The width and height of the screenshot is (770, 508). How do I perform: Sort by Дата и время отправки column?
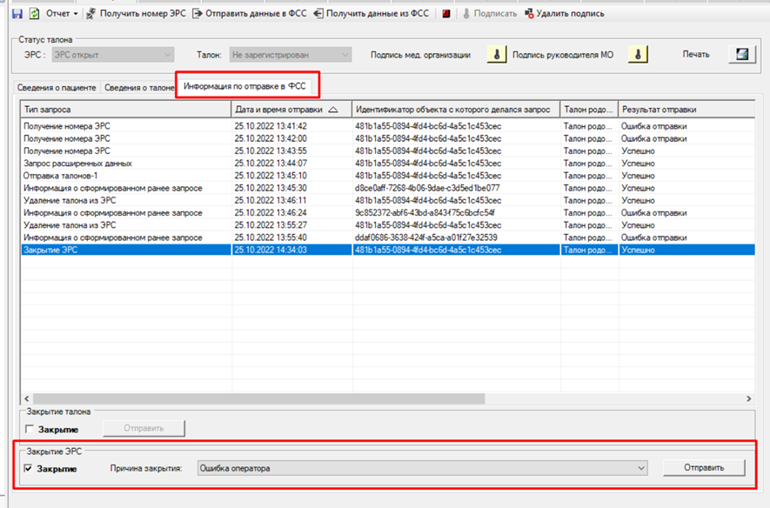tap(291, 110)
